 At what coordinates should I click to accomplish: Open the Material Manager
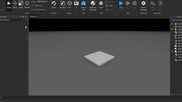[93, 6]
